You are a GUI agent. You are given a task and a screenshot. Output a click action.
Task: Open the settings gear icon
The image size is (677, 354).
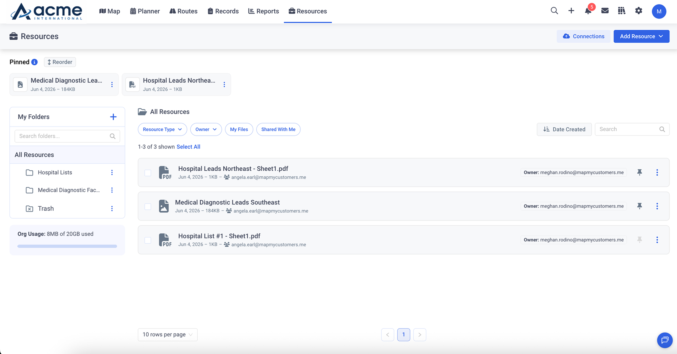(639, 11)
